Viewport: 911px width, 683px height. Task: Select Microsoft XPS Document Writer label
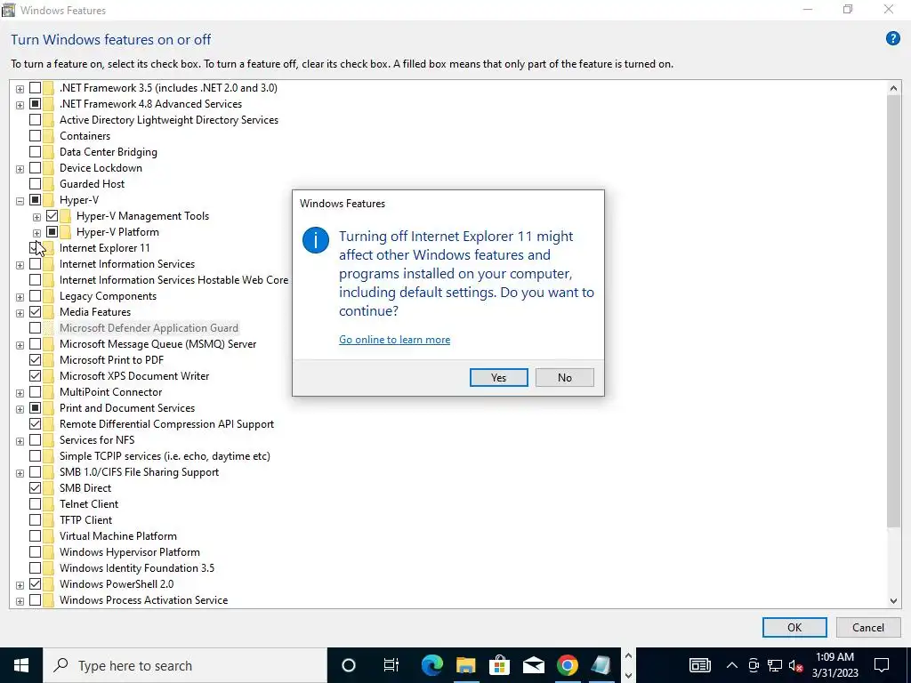coord(134,376)
